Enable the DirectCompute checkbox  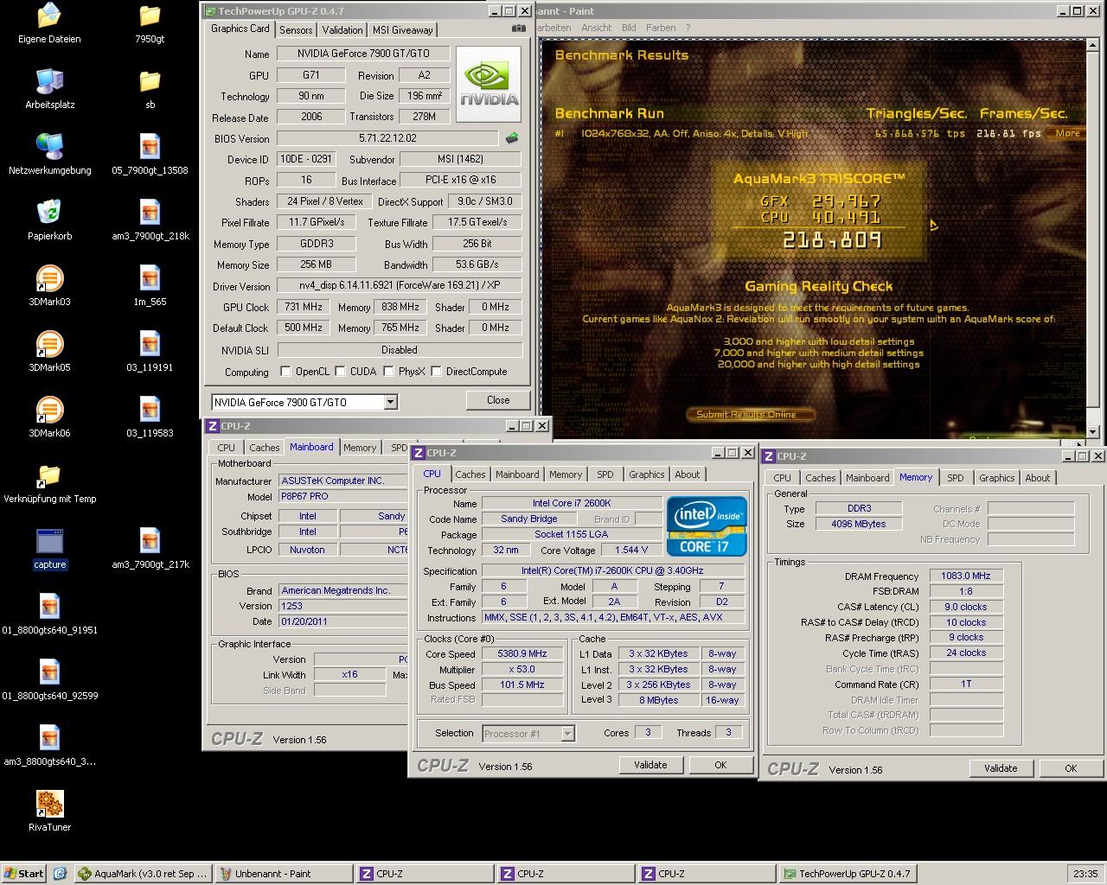tap(437, 372)
